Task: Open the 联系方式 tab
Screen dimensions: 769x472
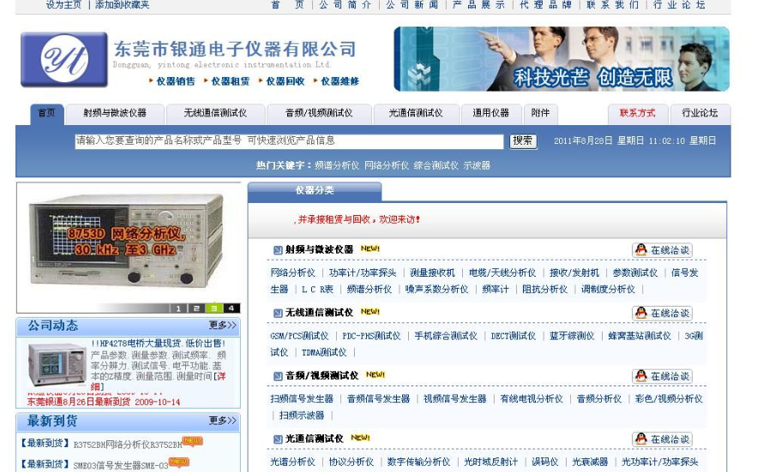Action: pos(638,114)
